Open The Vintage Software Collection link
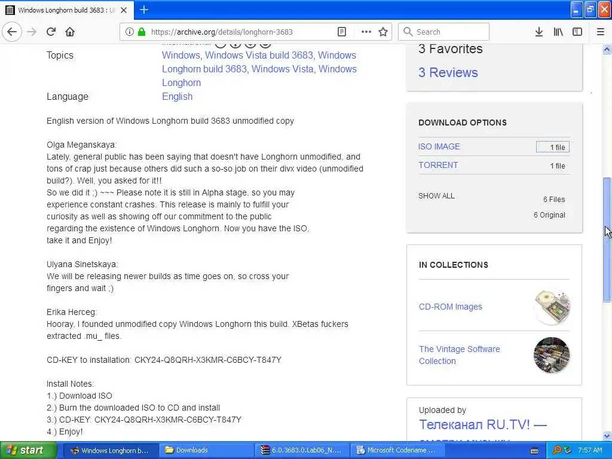Image resolution: width=612 pixels, height=459 pixels. (x=460, y=355)
